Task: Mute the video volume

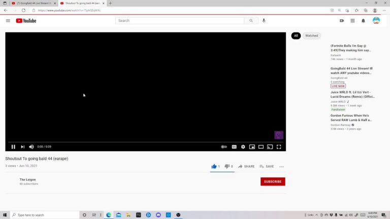Action: [31, 147]
